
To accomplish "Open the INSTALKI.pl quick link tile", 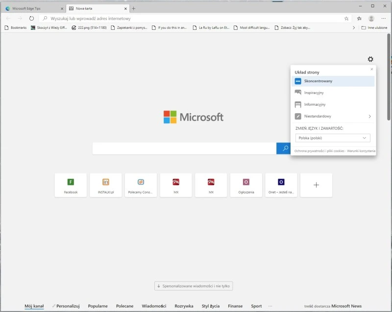I will click(105, 185).
